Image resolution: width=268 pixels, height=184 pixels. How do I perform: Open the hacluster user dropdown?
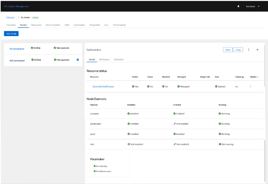pos(253,6)
